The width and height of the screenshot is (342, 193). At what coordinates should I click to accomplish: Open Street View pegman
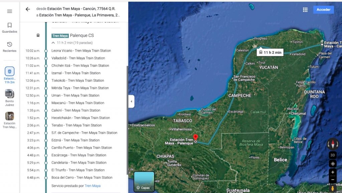coord(333,188)
